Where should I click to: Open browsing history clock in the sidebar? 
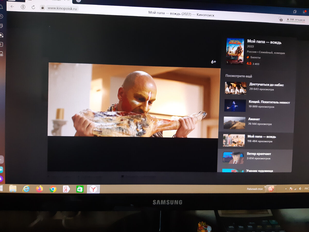[1, 16]
